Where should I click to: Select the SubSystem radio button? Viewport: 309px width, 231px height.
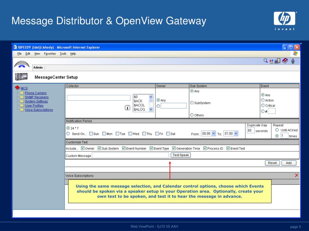click(192, 103)
